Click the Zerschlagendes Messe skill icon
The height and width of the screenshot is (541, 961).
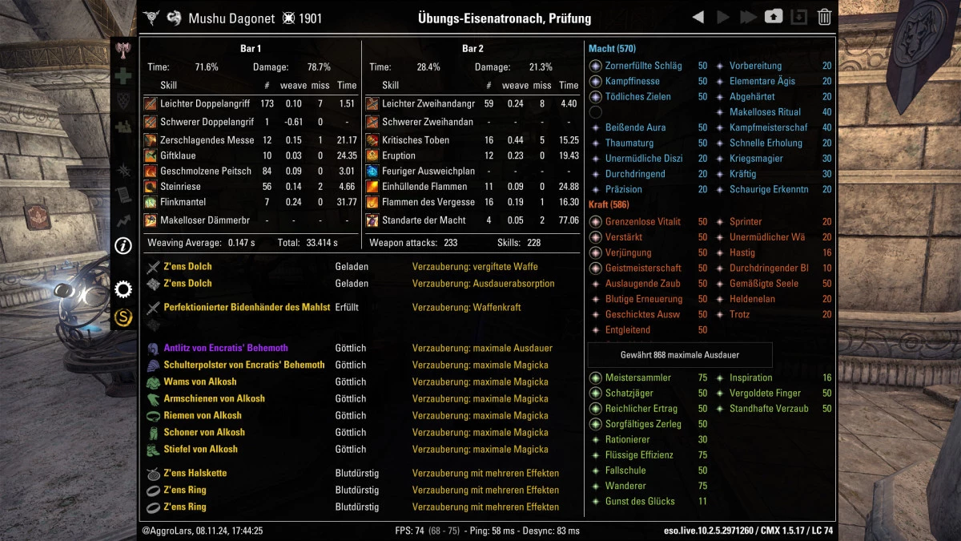[150, 140]
